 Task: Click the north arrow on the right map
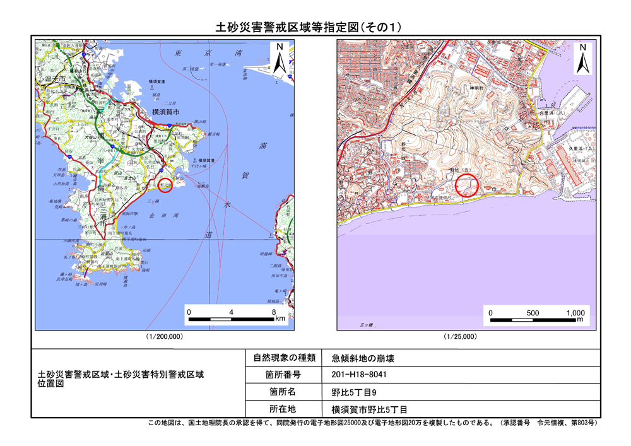582,58
